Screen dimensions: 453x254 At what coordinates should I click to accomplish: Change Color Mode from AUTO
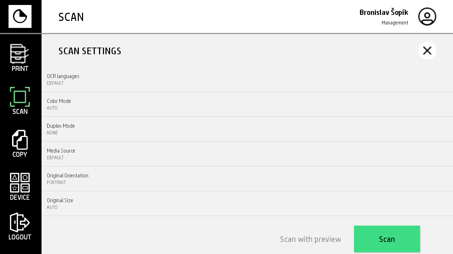tap(247, 104)
